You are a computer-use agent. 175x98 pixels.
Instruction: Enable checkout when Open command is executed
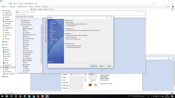point(66,46)
